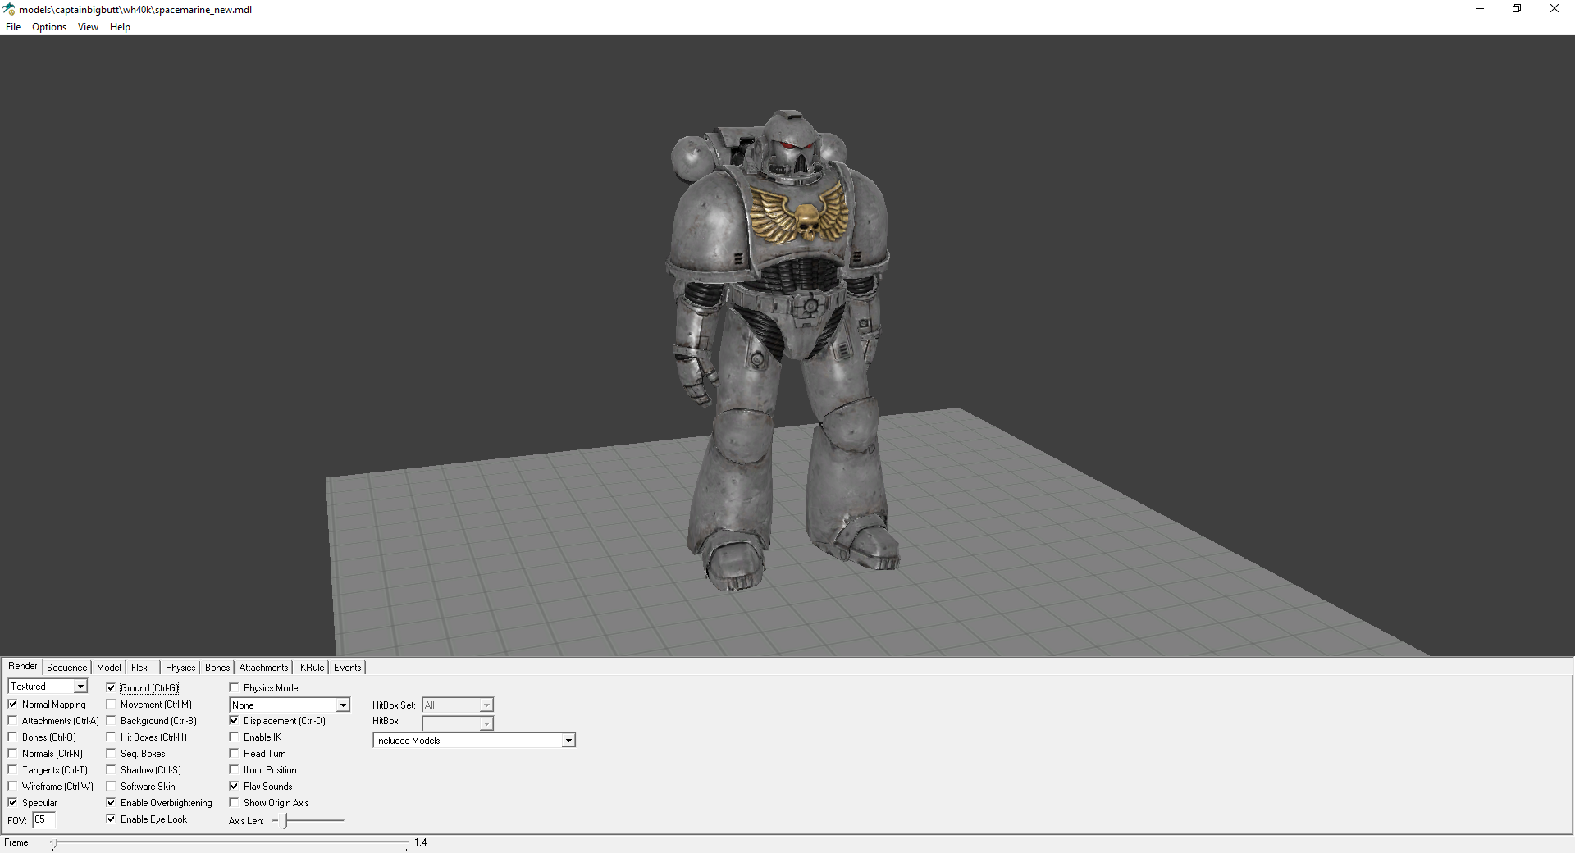The image size is (1575, 853).
Task: Close the model viewer window
Action: pos(1554,9)
